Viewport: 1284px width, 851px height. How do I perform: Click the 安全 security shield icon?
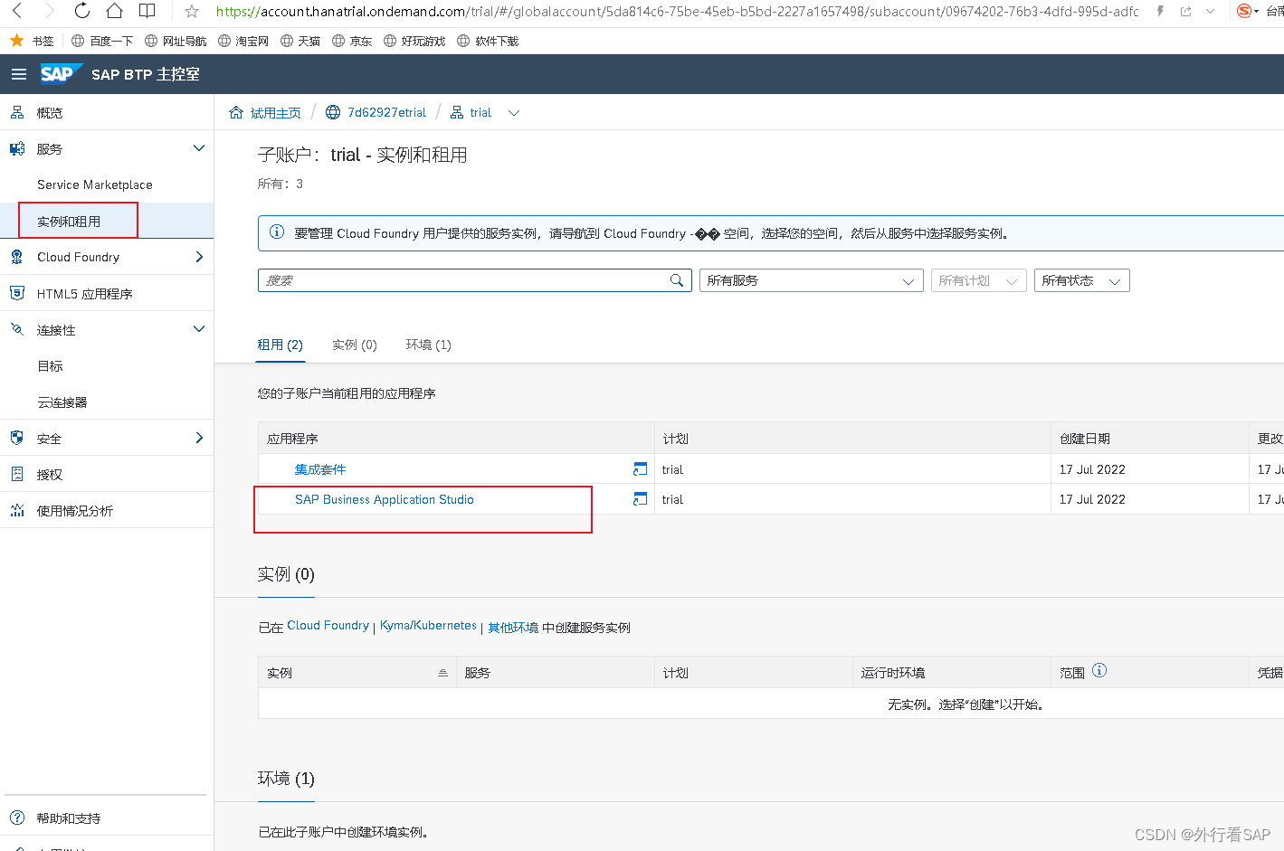coord(17,438)
